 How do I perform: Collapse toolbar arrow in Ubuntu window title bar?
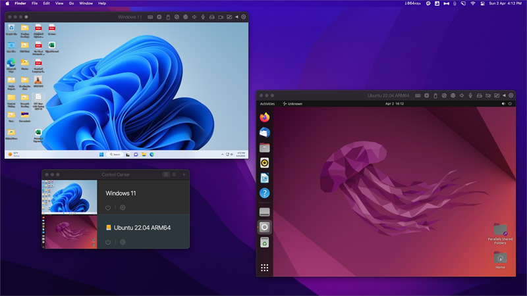coord(504,95)
